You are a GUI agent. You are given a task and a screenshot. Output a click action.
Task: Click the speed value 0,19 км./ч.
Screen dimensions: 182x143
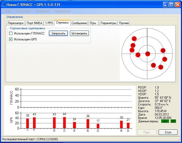click(x=162, y=104)
